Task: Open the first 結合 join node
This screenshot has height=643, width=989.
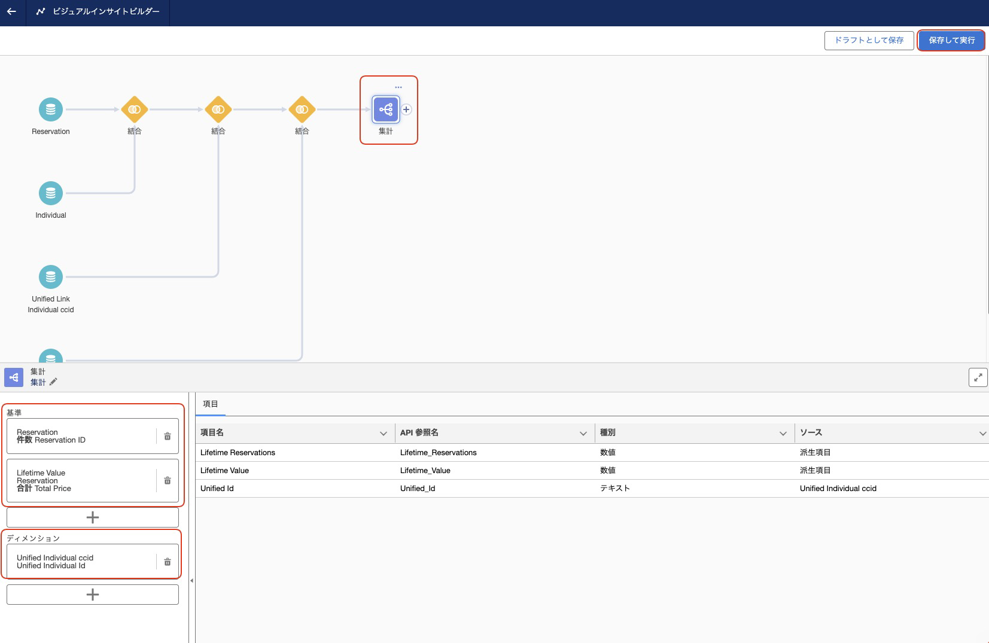Action: tap(135, 109)
